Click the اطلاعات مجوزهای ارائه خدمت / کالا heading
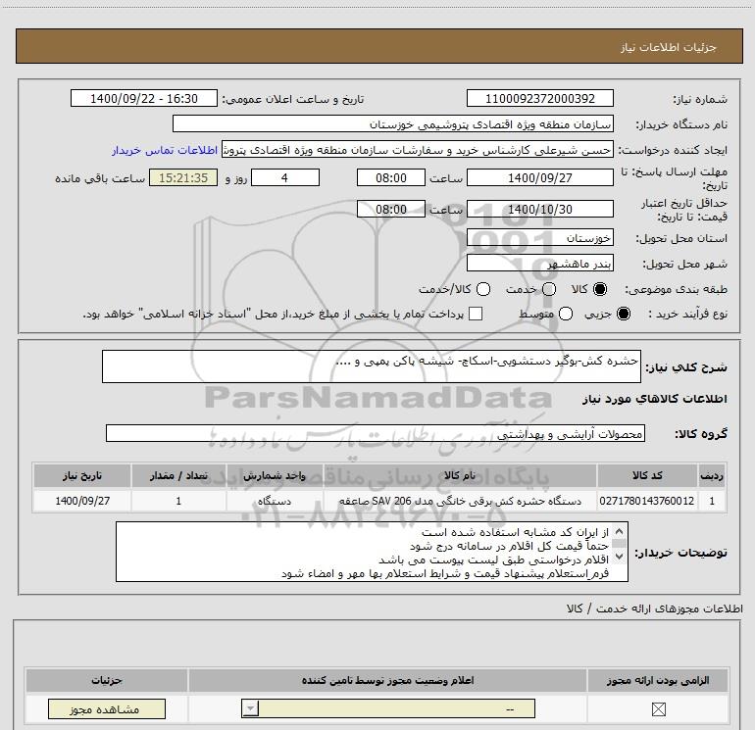755x730 pixels. [x=654, y=608]
